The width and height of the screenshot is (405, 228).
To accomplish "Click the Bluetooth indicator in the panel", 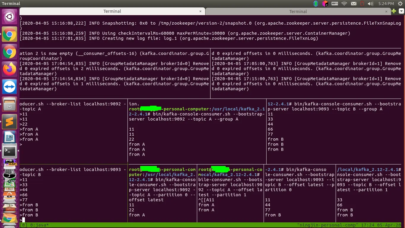I will (x=315, y=4).
